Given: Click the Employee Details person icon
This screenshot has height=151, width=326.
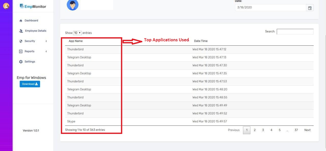Looking at the screenshot, I should (x=21, y=31).
